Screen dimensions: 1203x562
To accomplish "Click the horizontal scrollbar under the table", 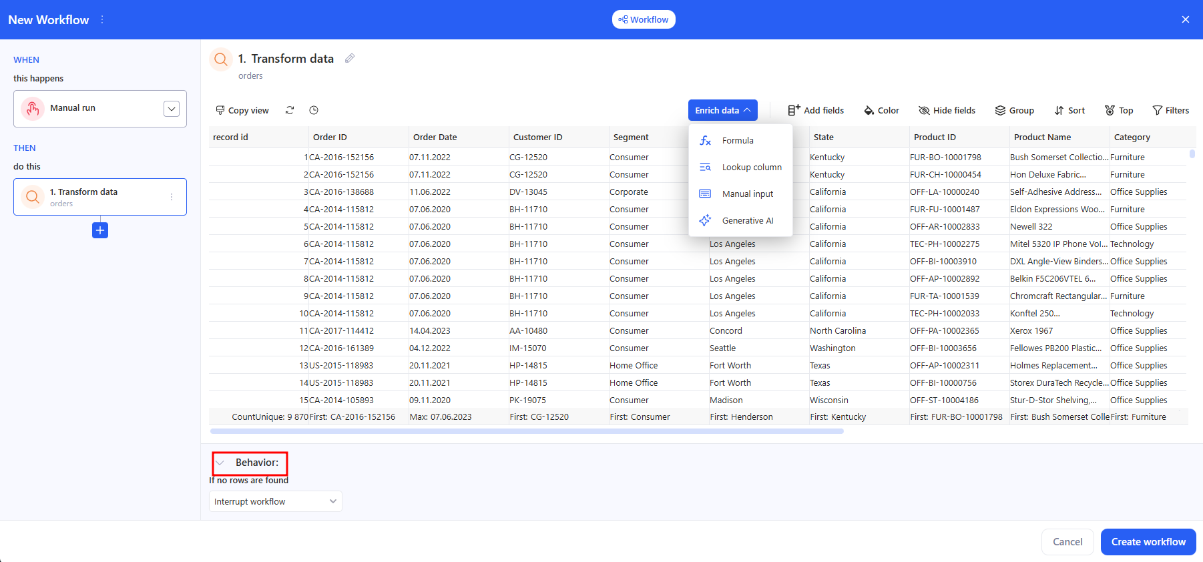I will click(527, 431).
